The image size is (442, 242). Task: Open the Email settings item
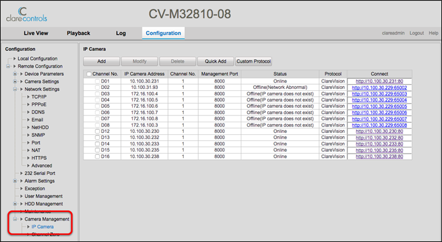tap(37, 120)
